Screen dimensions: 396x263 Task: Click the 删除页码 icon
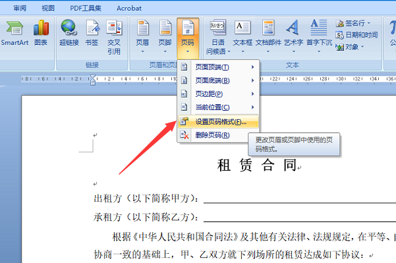tap(184, 135)
